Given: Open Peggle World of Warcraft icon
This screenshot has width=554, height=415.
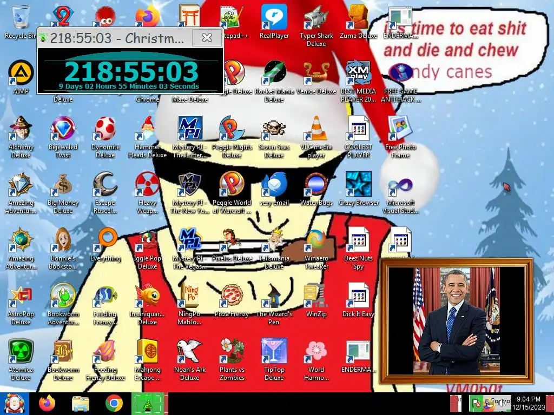Looking at the screenshot, I should tap(232, 193).
